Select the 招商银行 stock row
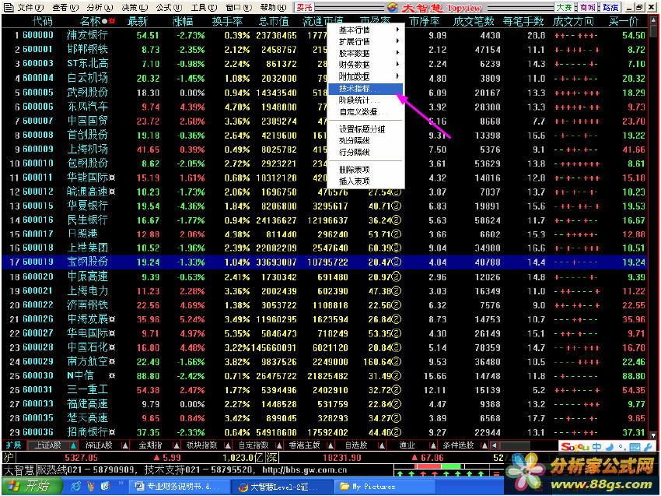Screen dimensions: 661x496 [x=324, y=432]
